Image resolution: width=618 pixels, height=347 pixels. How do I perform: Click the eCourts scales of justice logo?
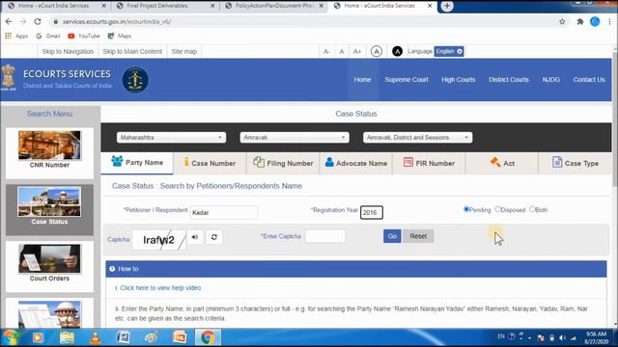coord(135,80)
